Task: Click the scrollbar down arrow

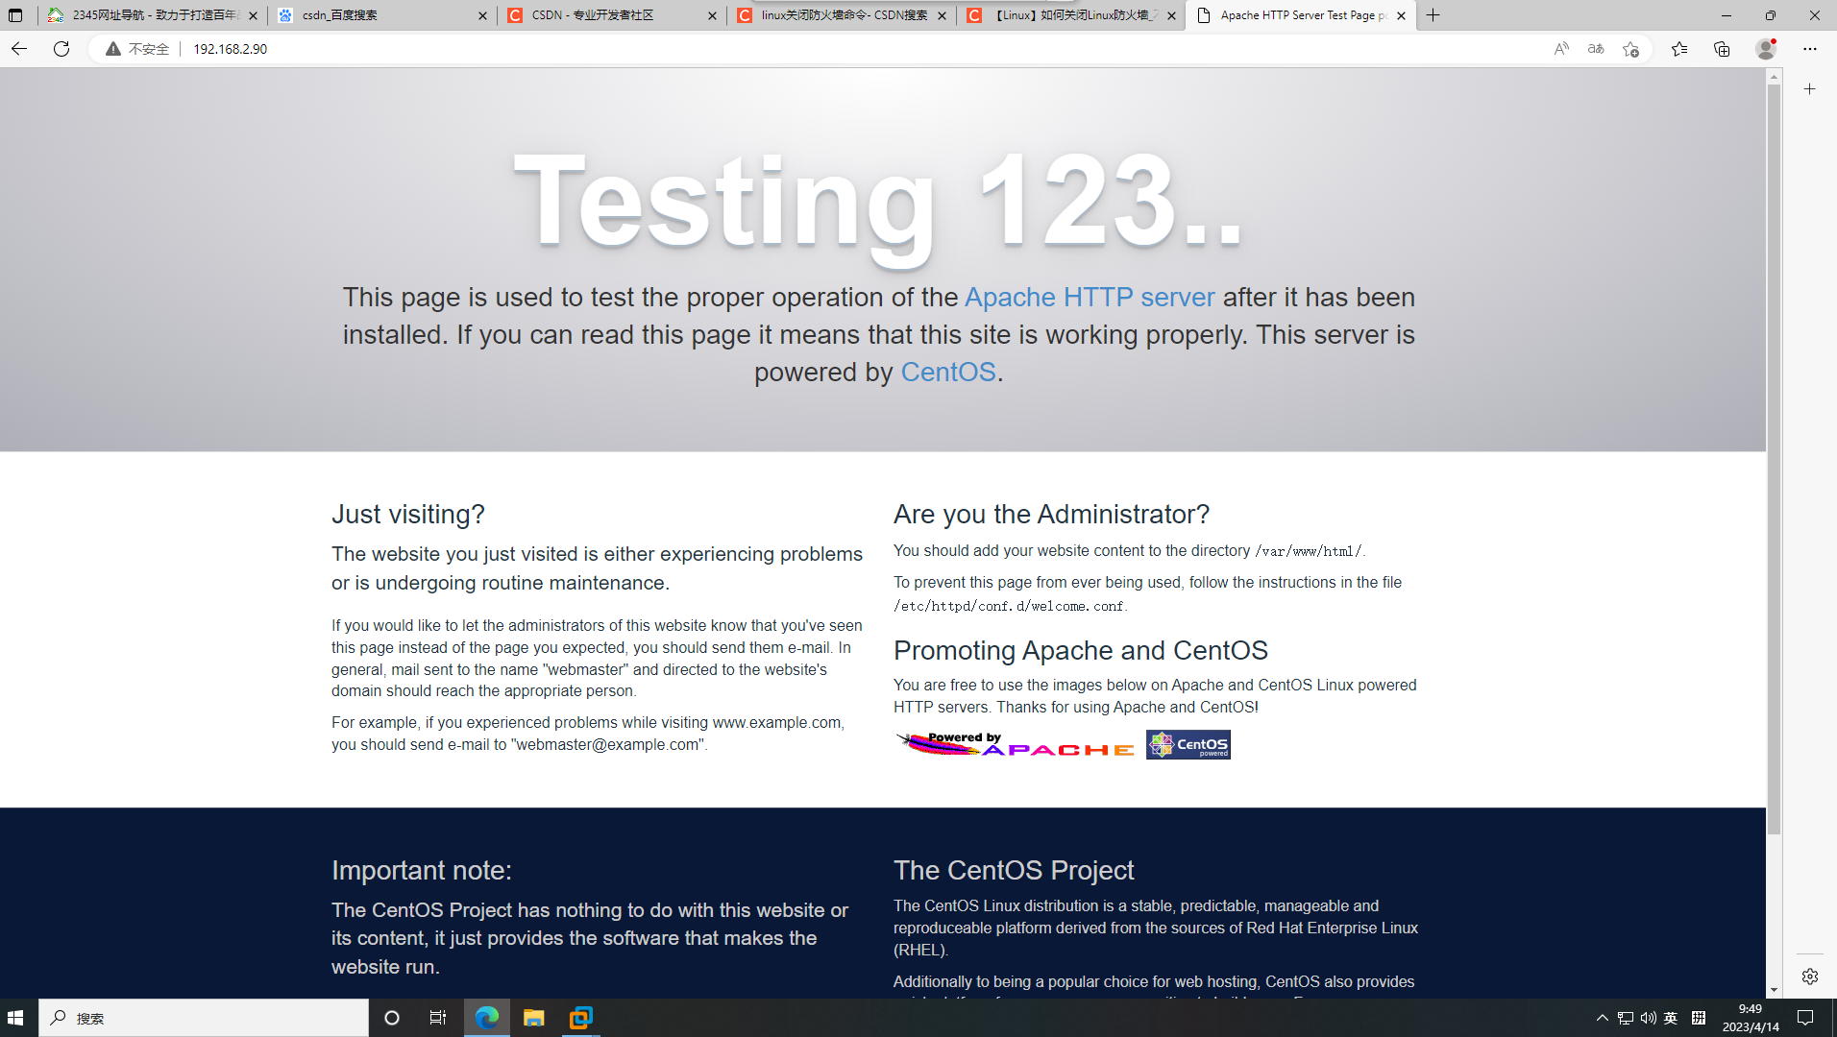Action: 1774,990
